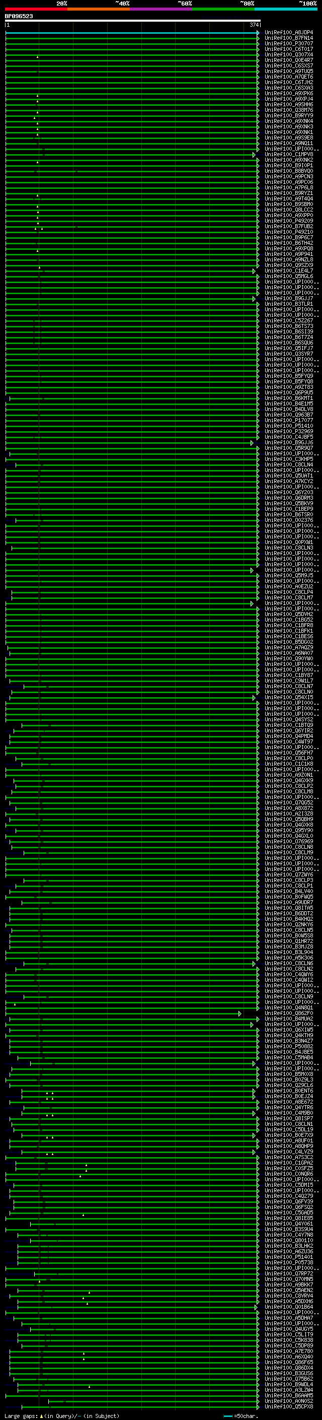Open hit UniRef100_B9GJJ7

[289, 299]
